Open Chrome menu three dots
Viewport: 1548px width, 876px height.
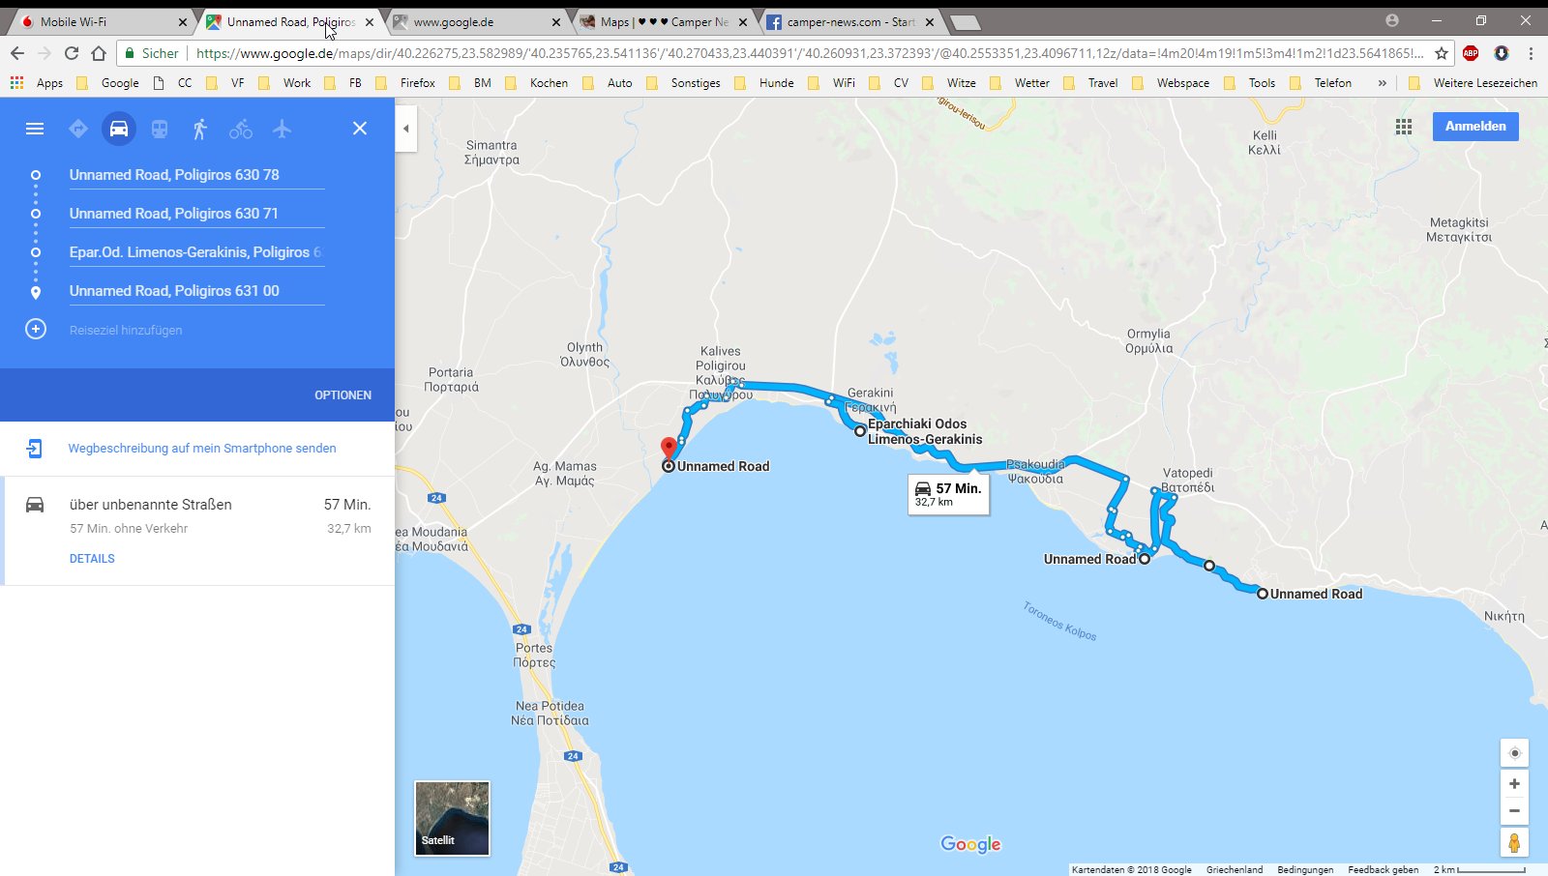pos(1531,53)
